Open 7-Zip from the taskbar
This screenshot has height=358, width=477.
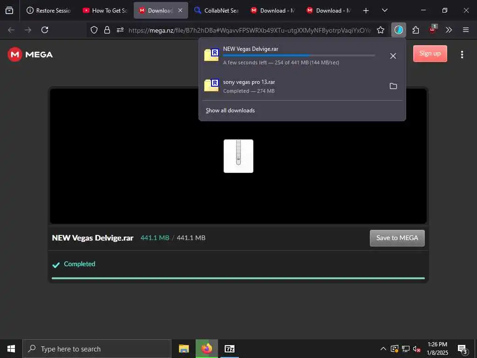(x=229, y=349)
